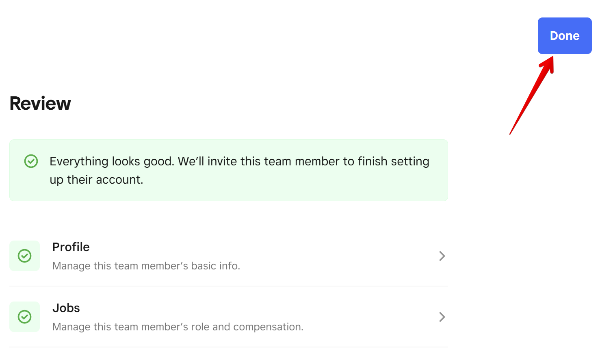Expand the Jobs section with its chevron
This screenshot has width=600, height=358.
coord(442,317)
